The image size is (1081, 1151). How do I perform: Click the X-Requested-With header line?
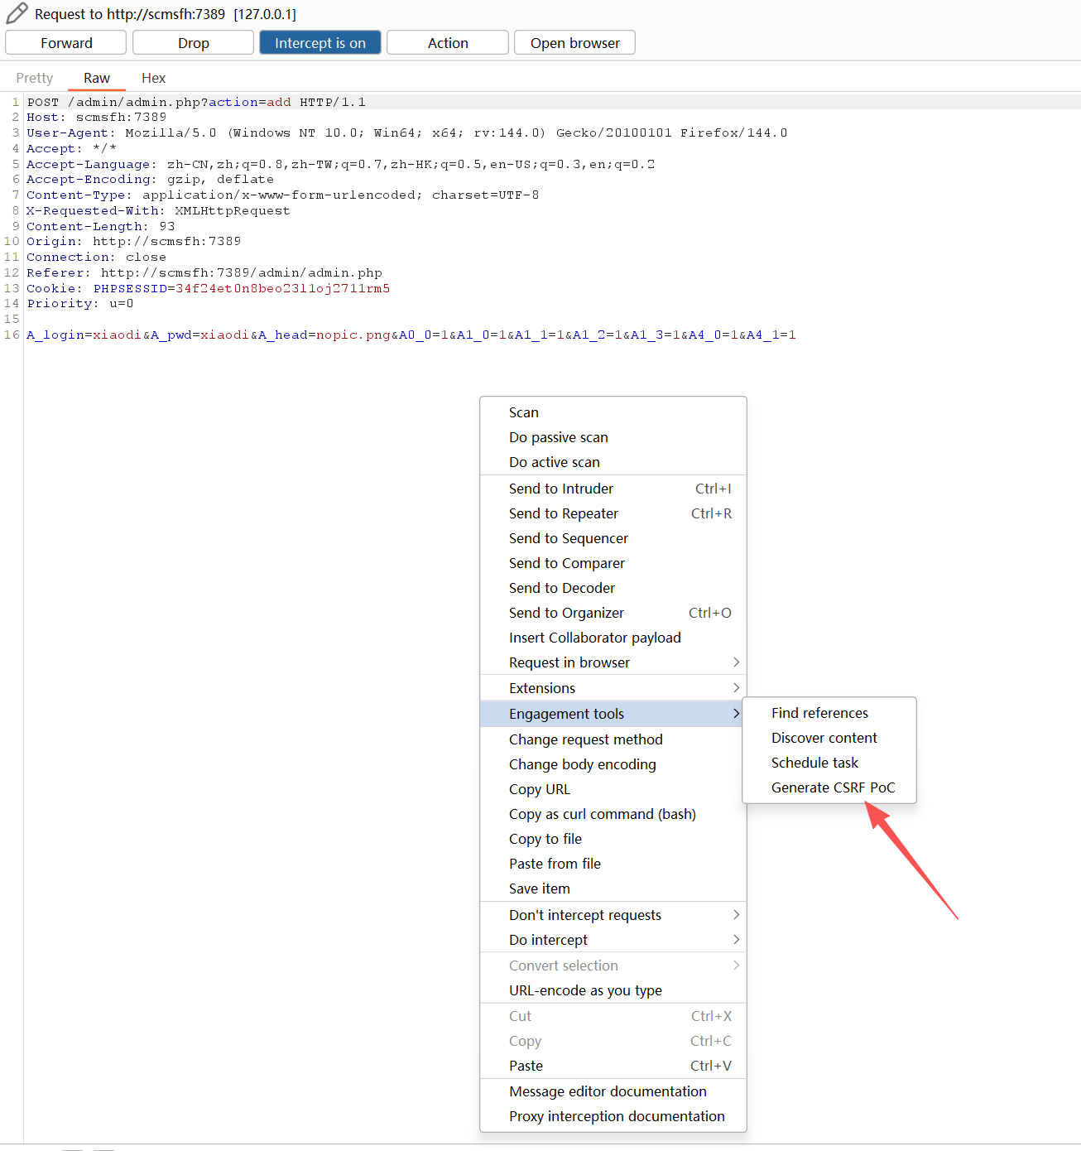tap(158, 210)
